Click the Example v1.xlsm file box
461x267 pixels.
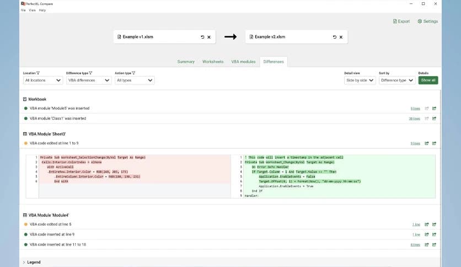pos(164,37)
